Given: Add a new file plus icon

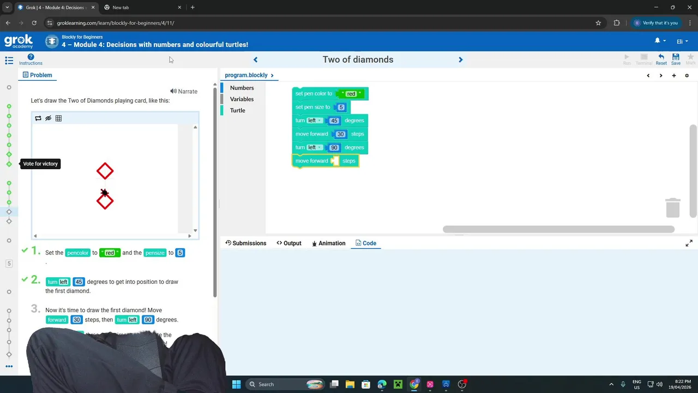Looking at the screenshot, I should (673, 75).
